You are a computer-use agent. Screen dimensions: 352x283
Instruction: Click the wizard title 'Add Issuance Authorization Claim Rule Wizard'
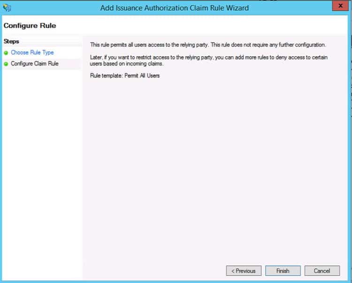pyautogui.click(x=175, y=8)
